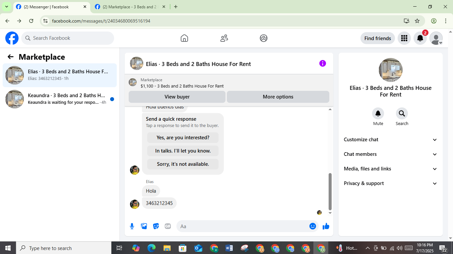This screenshot has height=254, width=453.
Task: Attach a file with the photo icon
Action: click(144, 226)
